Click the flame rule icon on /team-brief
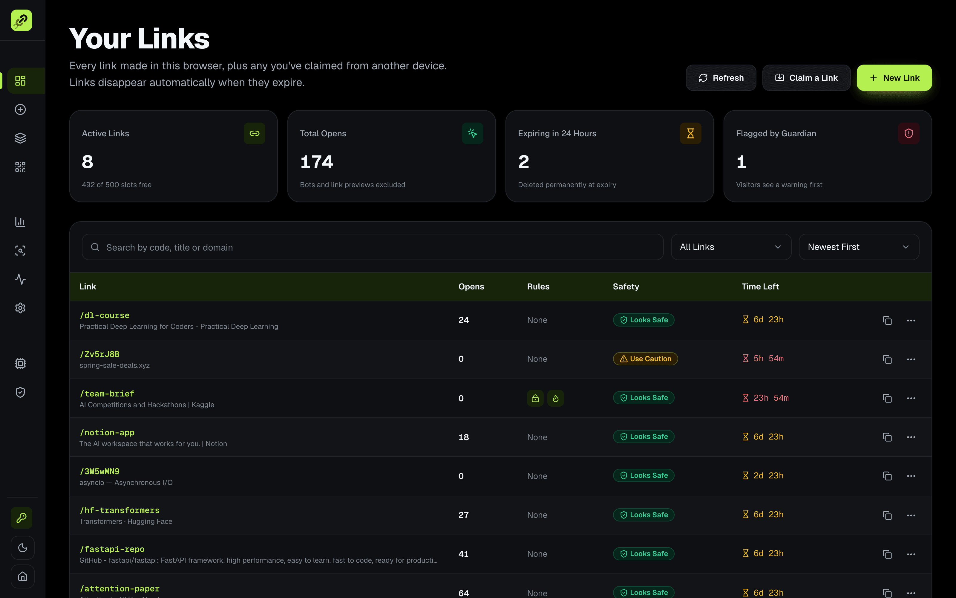 (x=555, y=398)
